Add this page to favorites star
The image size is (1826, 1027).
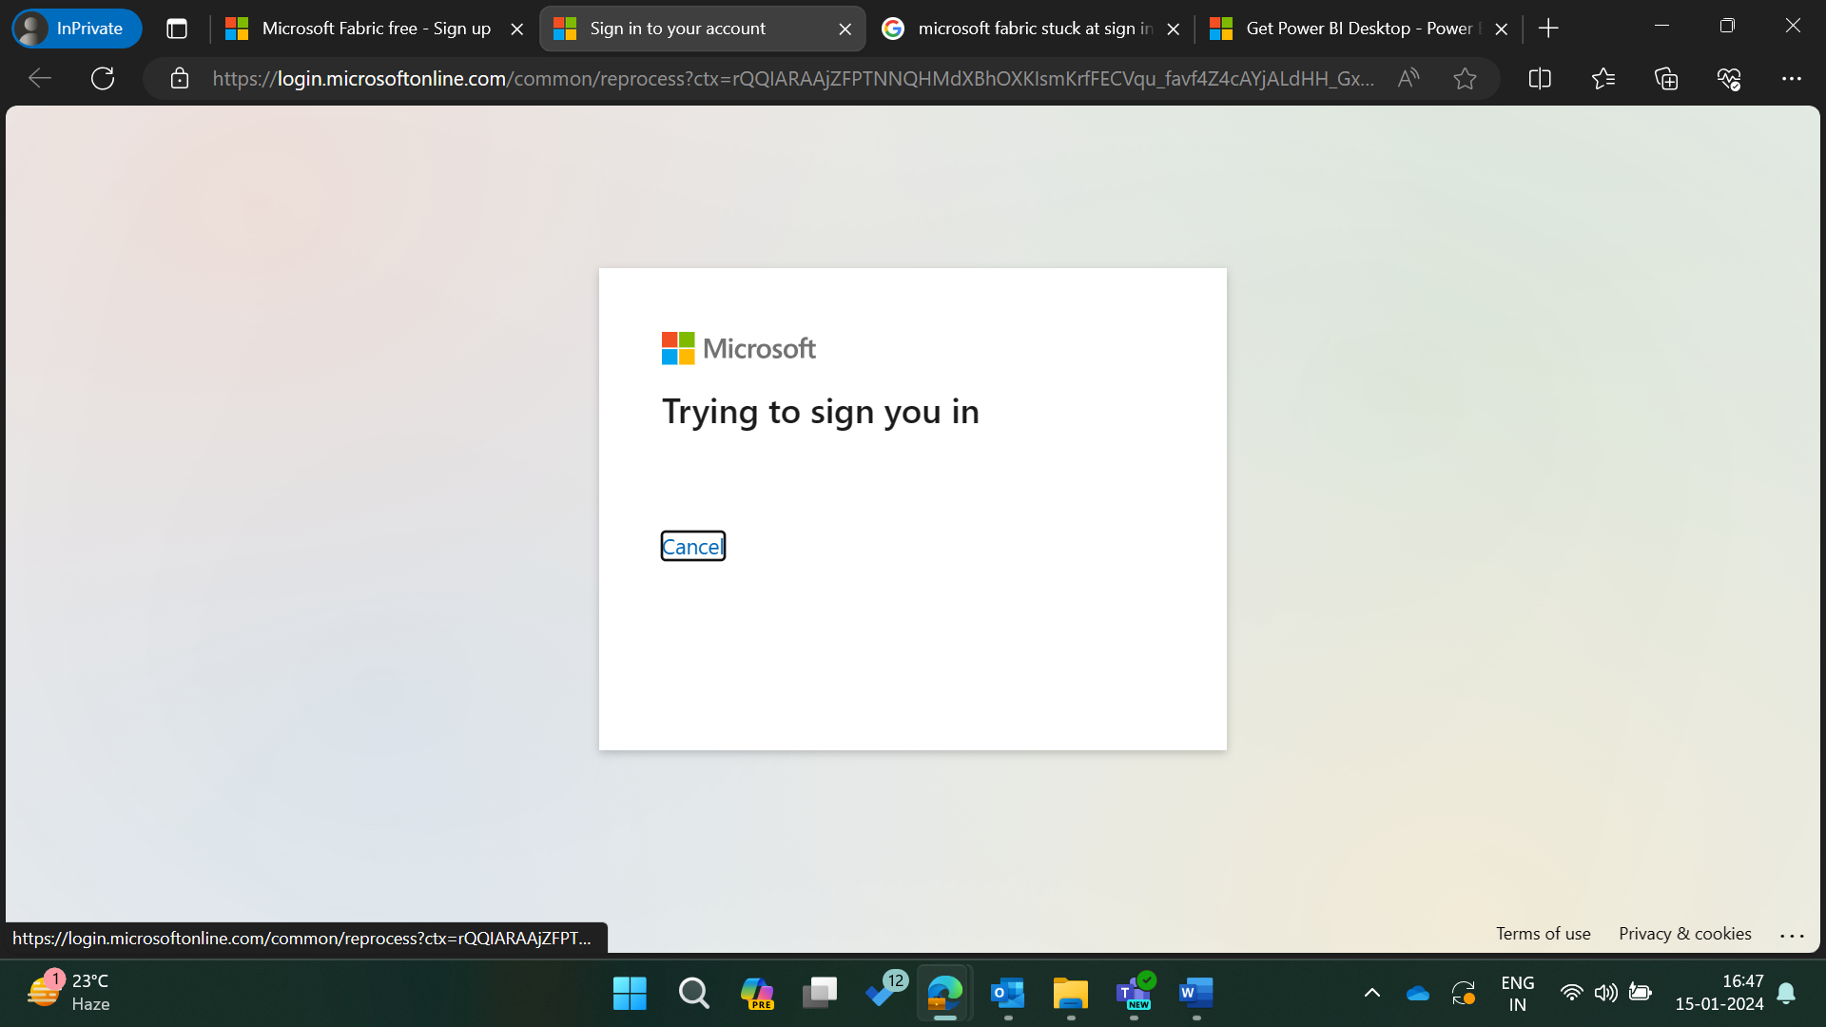[x=1465, y=79]
